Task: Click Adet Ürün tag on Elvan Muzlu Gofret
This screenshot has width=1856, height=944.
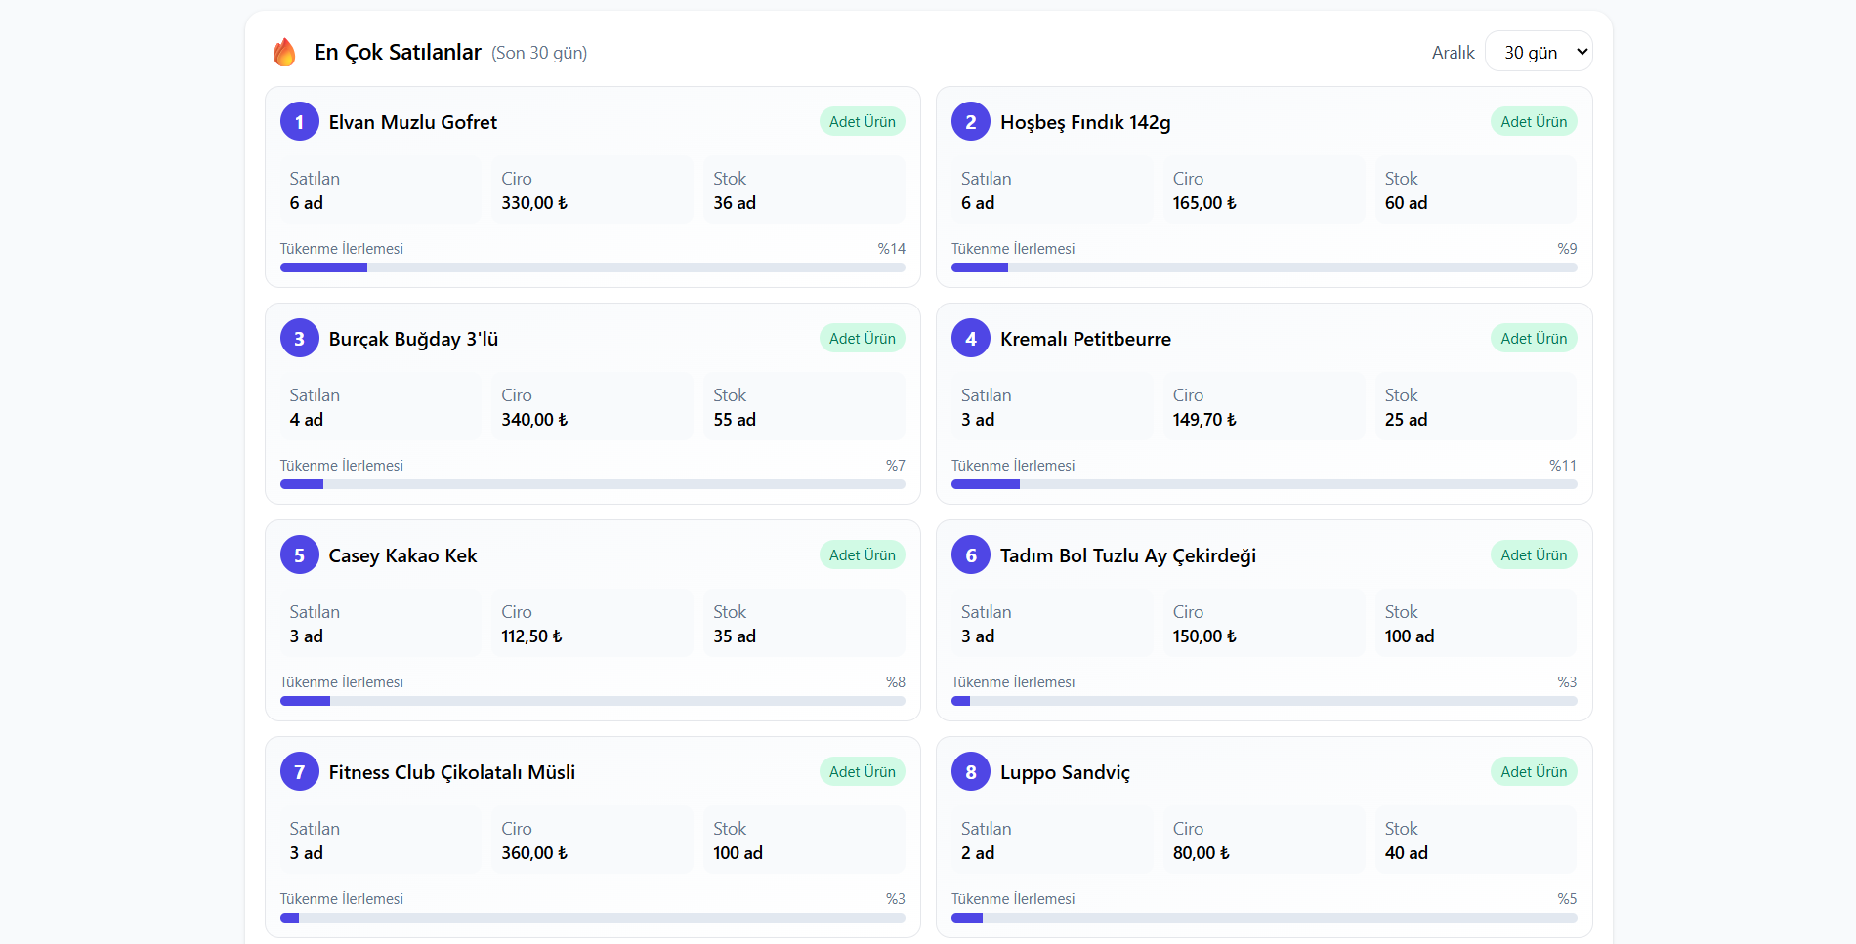Action: click(862, 122)
